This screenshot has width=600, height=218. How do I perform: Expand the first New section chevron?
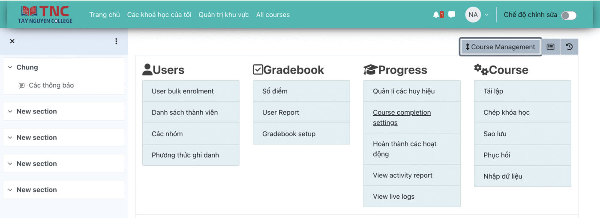click(x=10, y=111)
